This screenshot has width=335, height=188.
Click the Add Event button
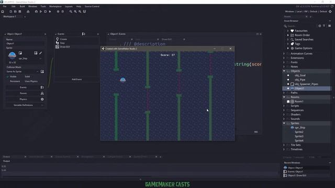tap(77, 79)
